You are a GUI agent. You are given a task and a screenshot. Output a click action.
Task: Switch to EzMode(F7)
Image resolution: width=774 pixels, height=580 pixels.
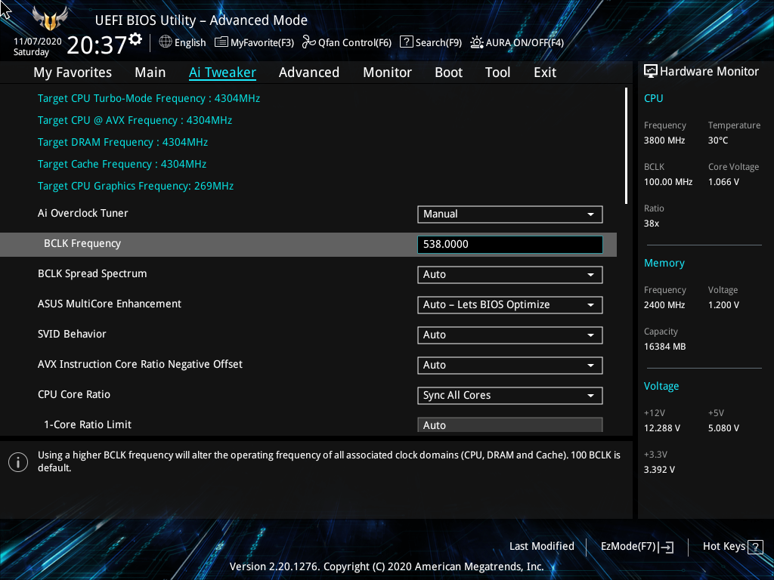click(x=636, y=547)
